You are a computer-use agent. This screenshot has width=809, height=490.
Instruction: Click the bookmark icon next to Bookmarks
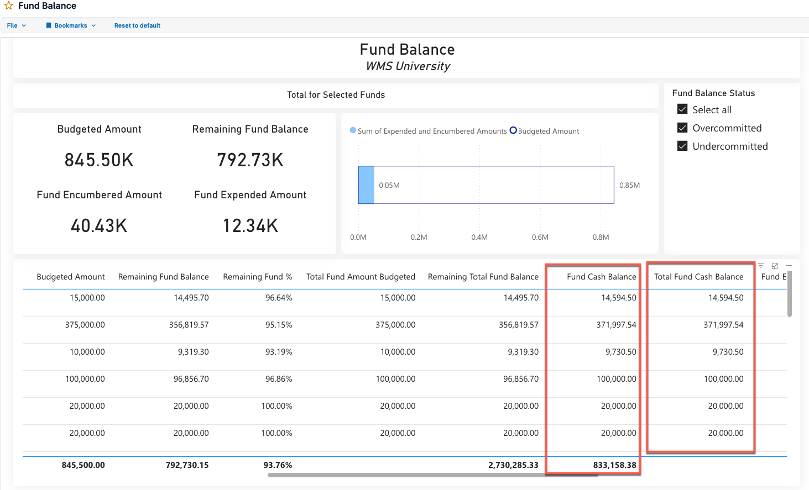(48, 25)
